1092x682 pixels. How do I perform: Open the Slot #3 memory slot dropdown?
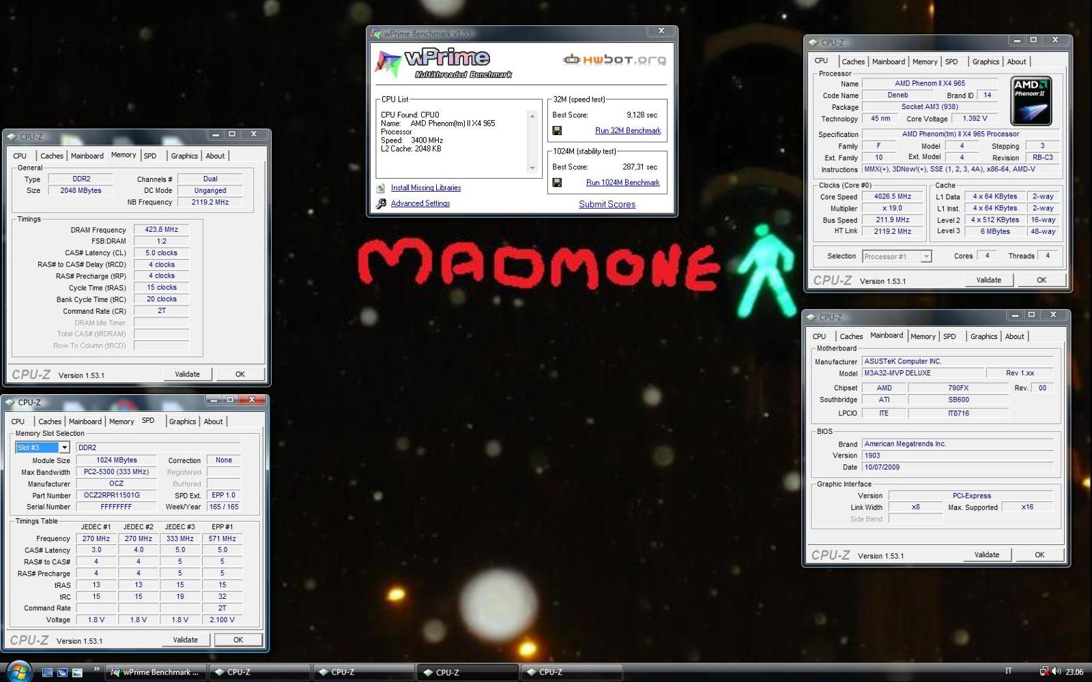[64, 447]
